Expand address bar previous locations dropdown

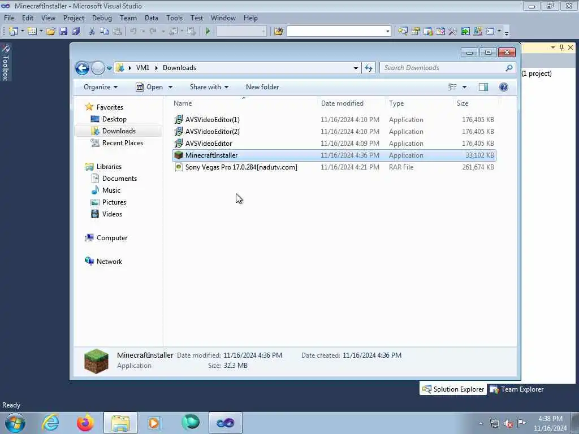[x=356, y=68]
